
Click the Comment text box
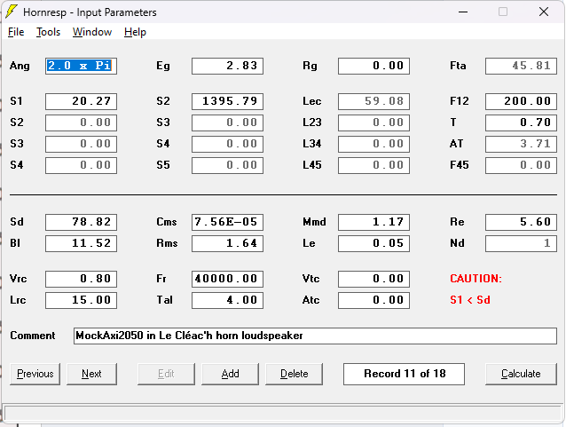pyautogui.click(x=315, y=336)
